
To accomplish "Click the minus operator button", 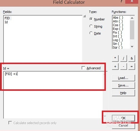I will [x=124, y=66].
